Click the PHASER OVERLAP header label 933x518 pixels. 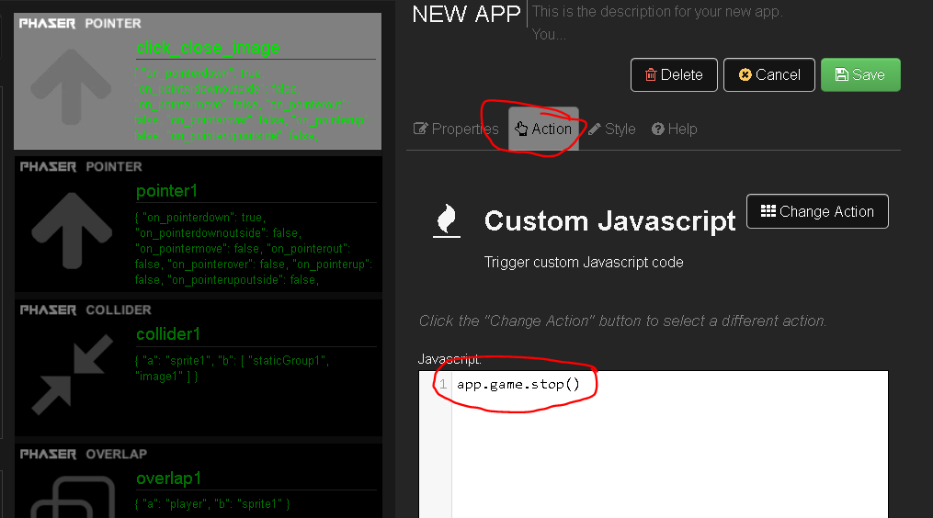pos(84,455)
